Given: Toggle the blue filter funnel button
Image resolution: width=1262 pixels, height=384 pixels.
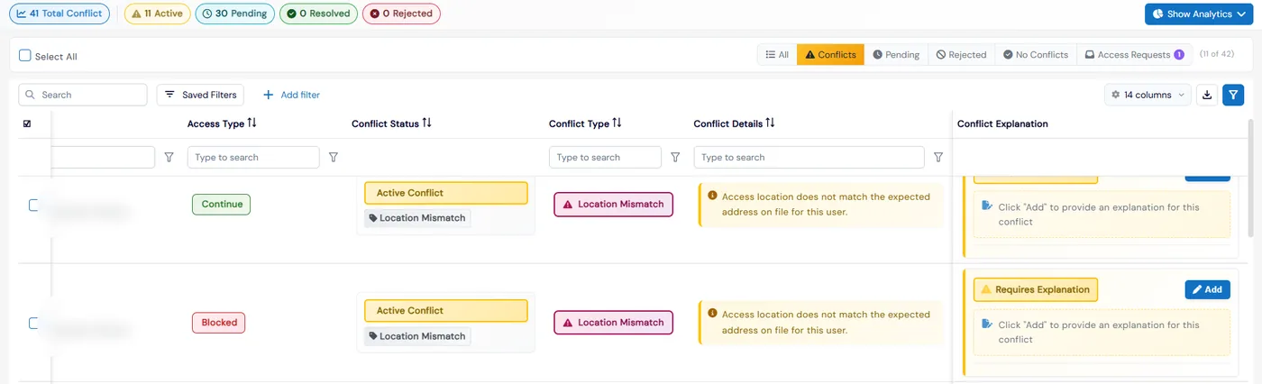Looking at the screenshot, I should (1233, 95).
